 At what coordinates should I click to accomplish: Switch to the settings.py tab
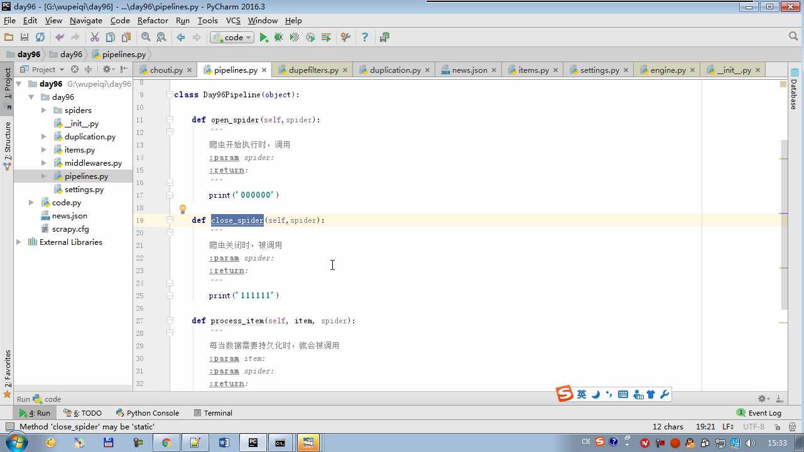pyautogui.click(x=599, y=70)
